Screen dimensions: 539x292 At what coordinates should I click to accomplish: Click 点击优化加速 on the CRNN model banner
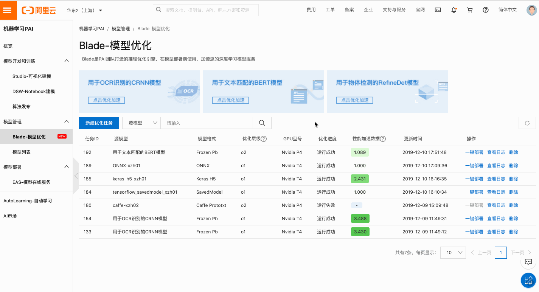coord(106,100)
